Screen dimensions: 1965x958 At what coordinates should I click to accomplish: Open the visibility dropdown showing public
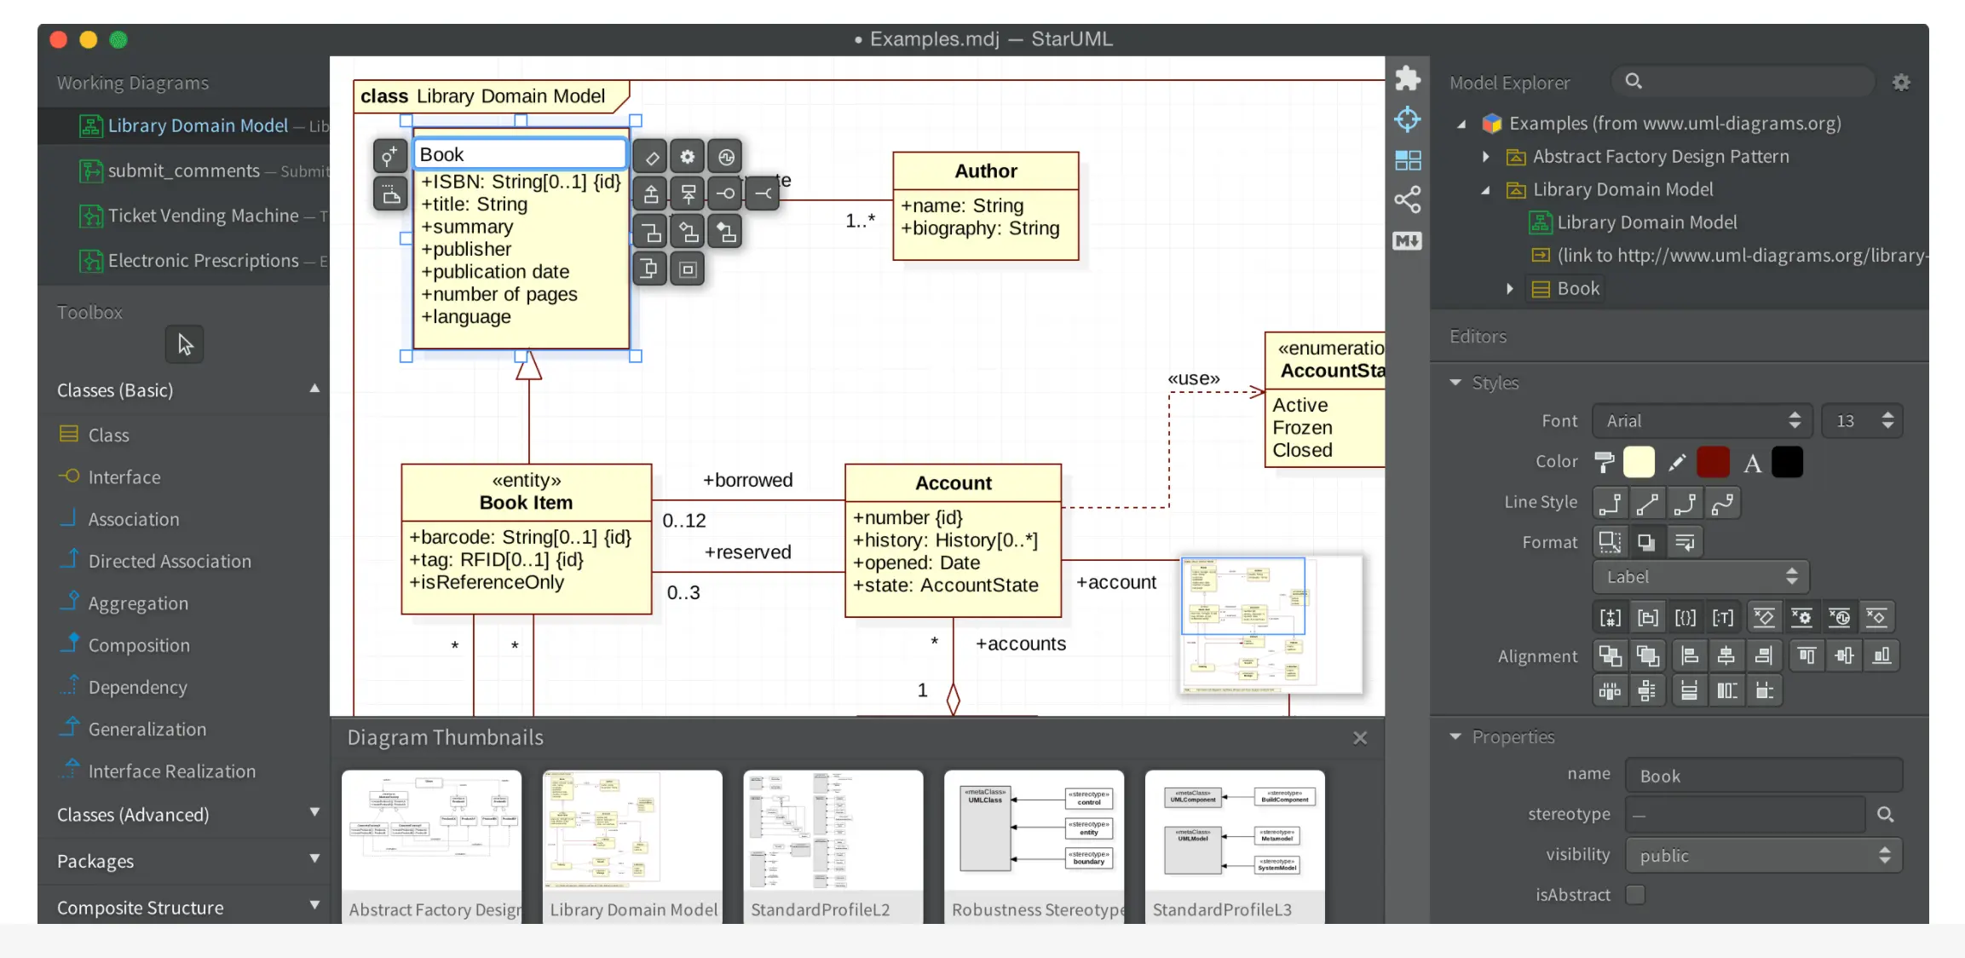(1763, 855)
